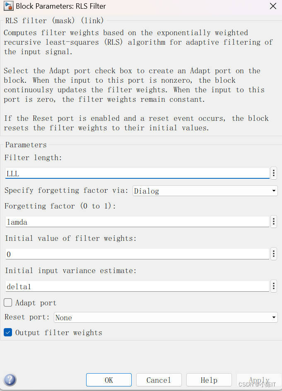Open options menu beside Initial input variance field
The width and height of the screenshot is (282, 391).
274,286
